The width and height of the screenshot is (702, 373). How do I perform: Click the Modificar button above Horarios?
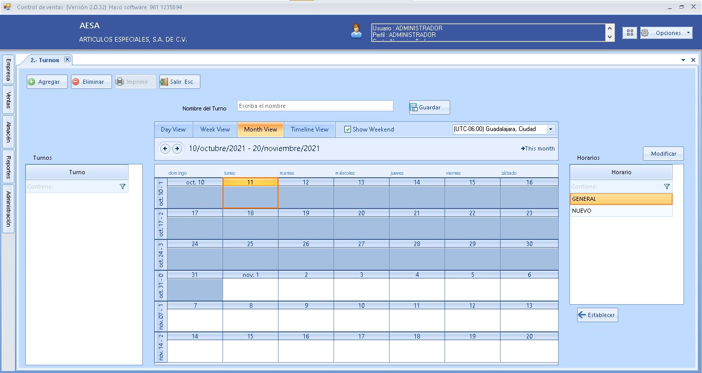[x=663, y=154]
